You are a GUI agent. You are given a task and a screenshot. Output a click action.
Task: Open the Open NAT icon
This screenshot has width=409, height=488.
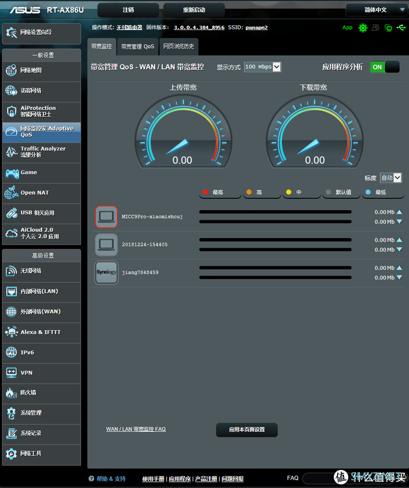coord(11,193)
